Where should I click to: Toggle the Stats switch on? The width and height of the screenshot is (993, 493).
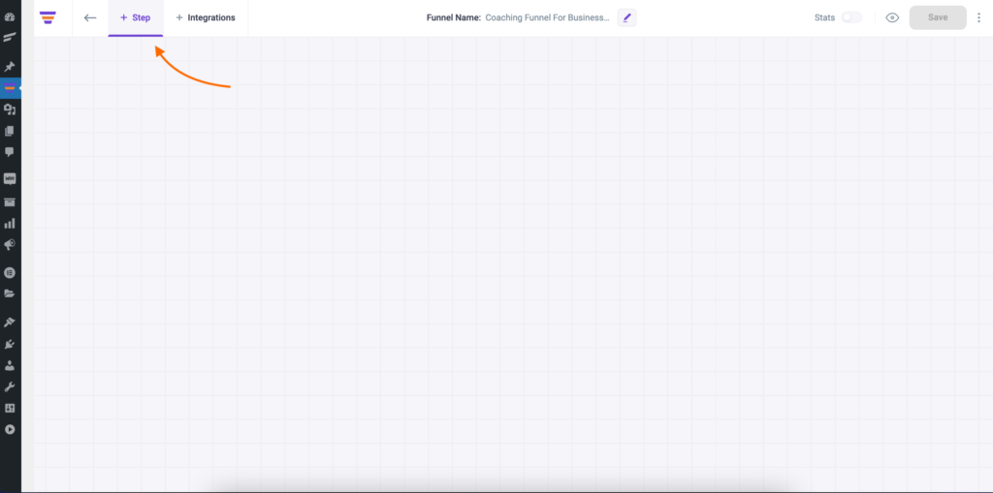(x=850, y=17)
